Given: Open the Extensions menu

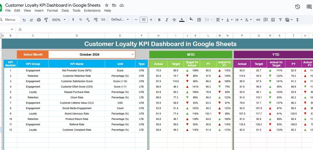Looking at the screenshot, I should coord(92,11).
